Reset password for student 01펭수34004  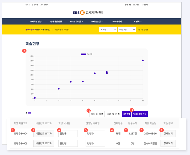(x=44, y=133)
